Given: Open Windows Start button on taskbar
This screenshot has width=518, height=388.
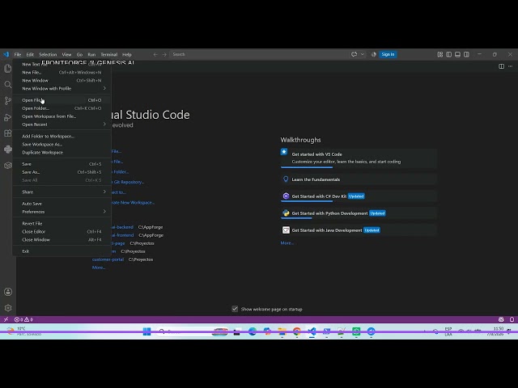Looking at the screenshot, I should pos(147,331).
